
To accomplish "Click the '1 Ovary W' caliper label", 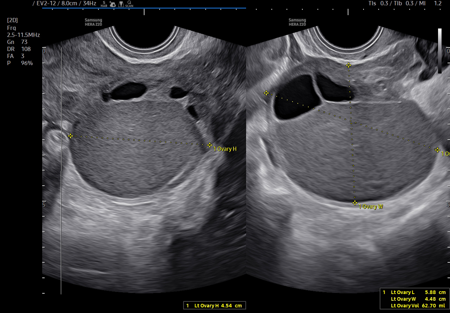I will [x=371, y=207].
